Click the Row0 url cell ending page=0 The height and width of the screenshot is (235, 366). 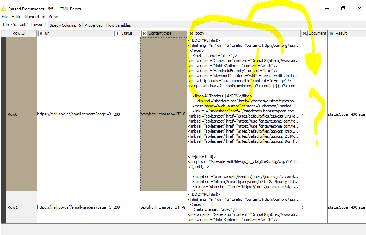point(74,114)
